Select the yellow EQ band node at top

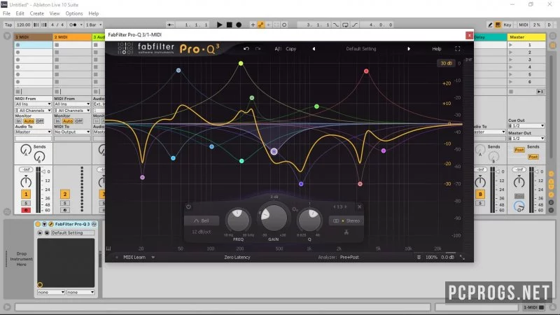pyautogui.click(x=241, y=63)
